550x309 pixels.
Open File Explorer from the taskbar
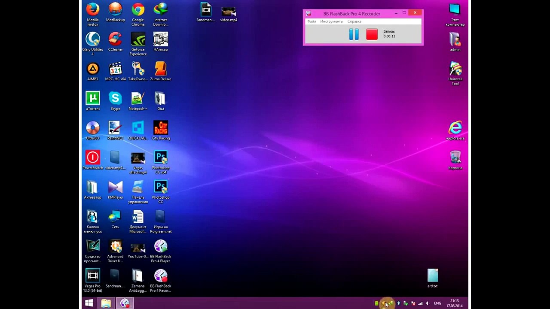click(x=106, y=303)
